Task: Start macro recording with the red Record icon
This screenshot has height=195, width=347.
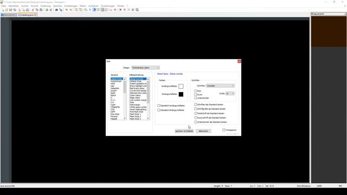Action: click(120, 10)
